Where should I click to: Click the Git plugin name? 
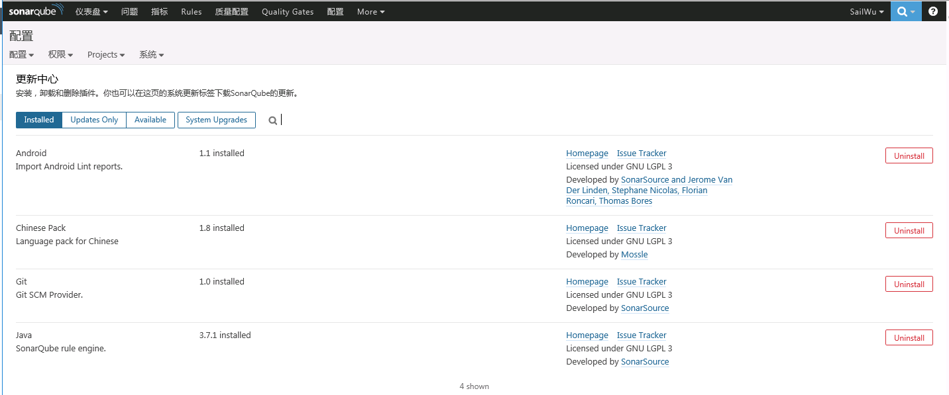pyautogui.click(x=21, y=282)
